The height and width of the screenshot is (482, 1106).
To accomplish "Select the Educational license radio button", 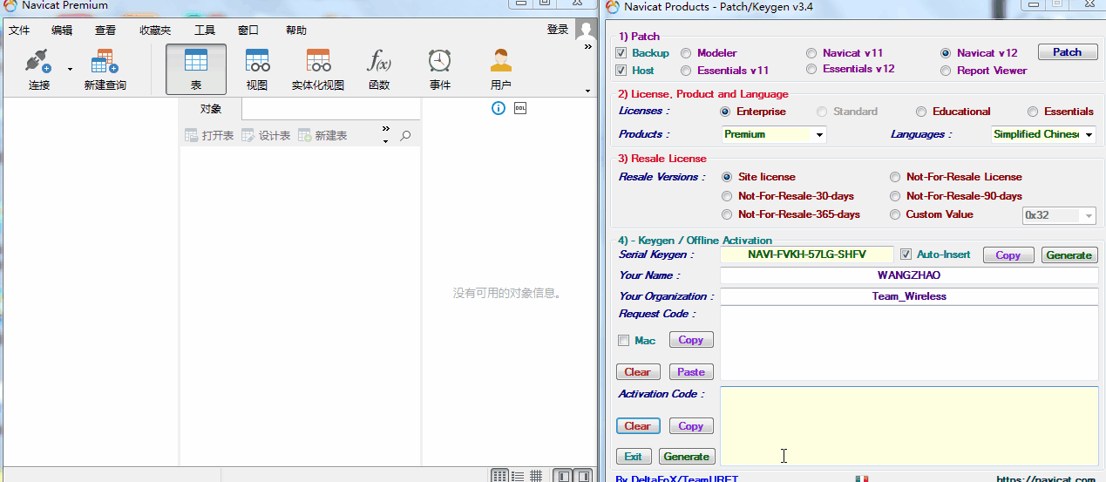I will coord(921,112).
